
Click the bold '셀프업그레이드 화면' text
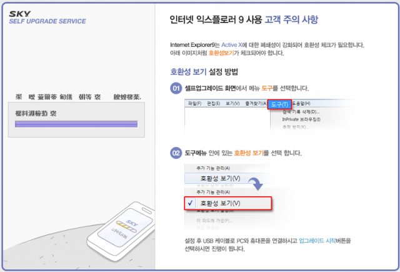point(210,88)
